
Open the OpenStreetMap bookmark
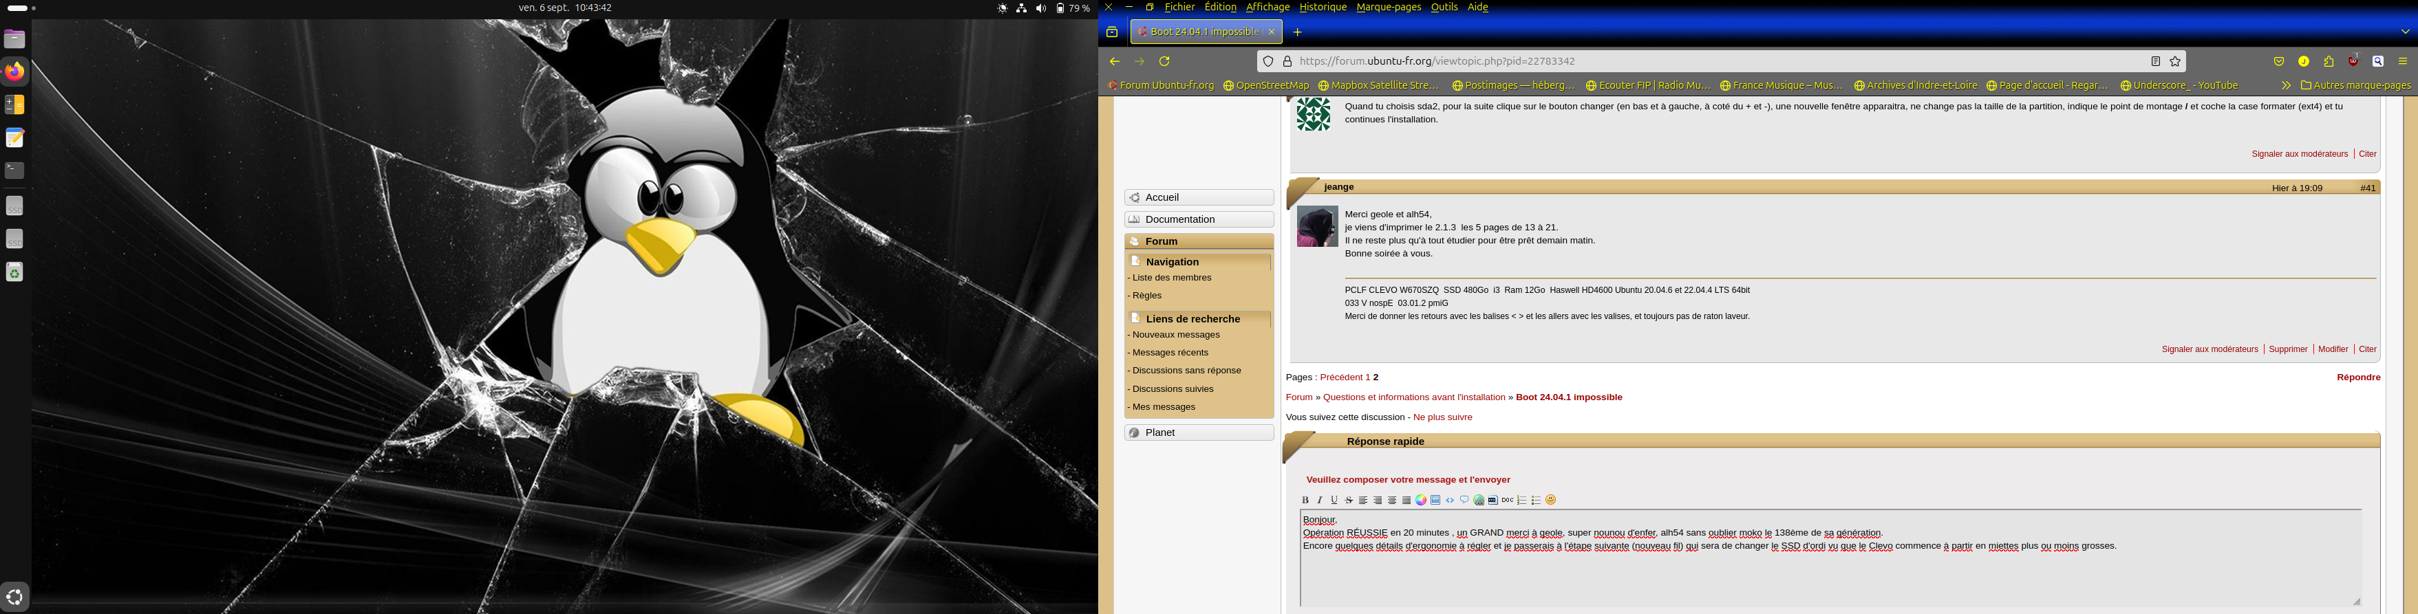[x=1266, y=85]
